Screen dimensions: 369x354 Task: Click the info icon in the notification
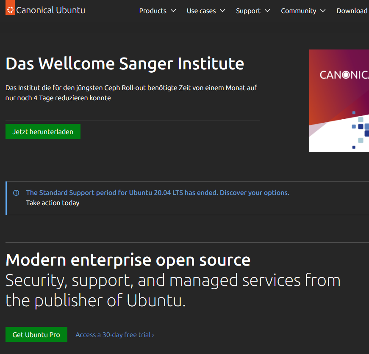click(16, 193)
